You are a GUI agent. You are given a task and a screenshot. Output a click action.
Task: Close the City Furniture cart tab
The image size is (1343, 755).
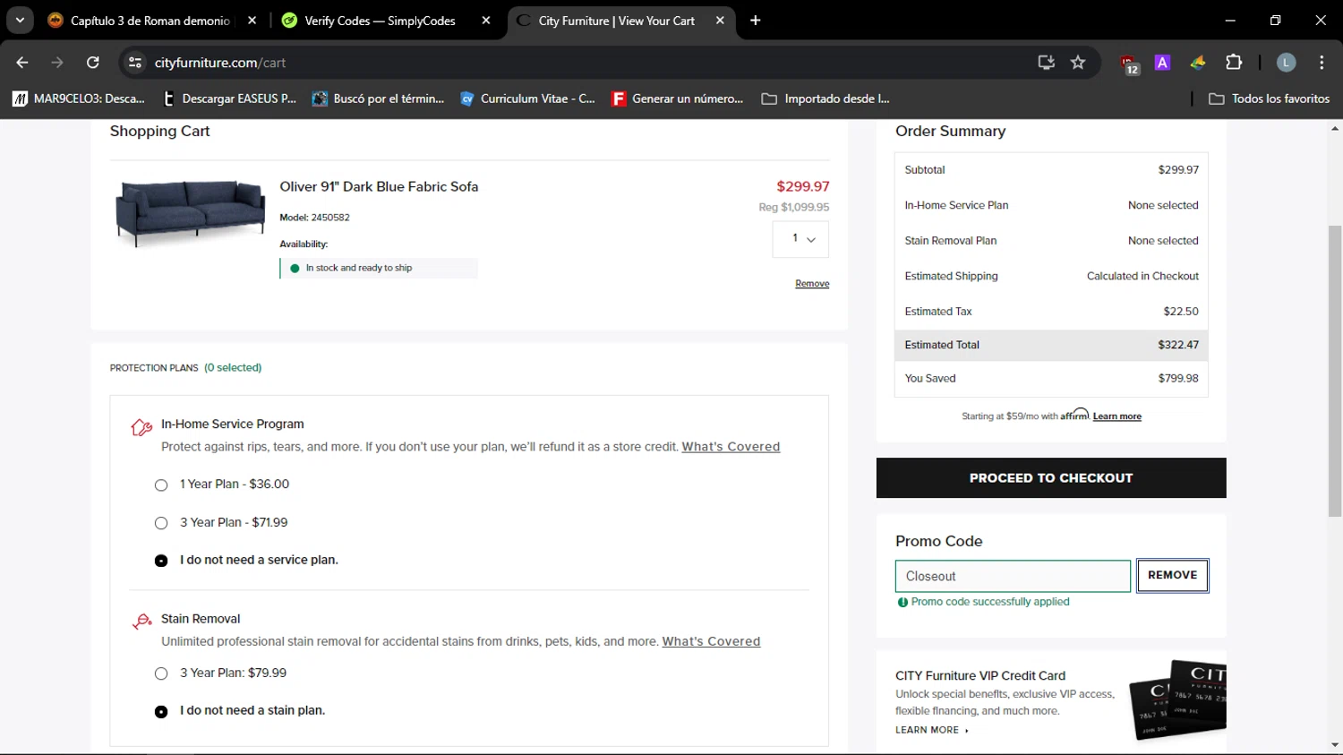(x=720, y=21)
